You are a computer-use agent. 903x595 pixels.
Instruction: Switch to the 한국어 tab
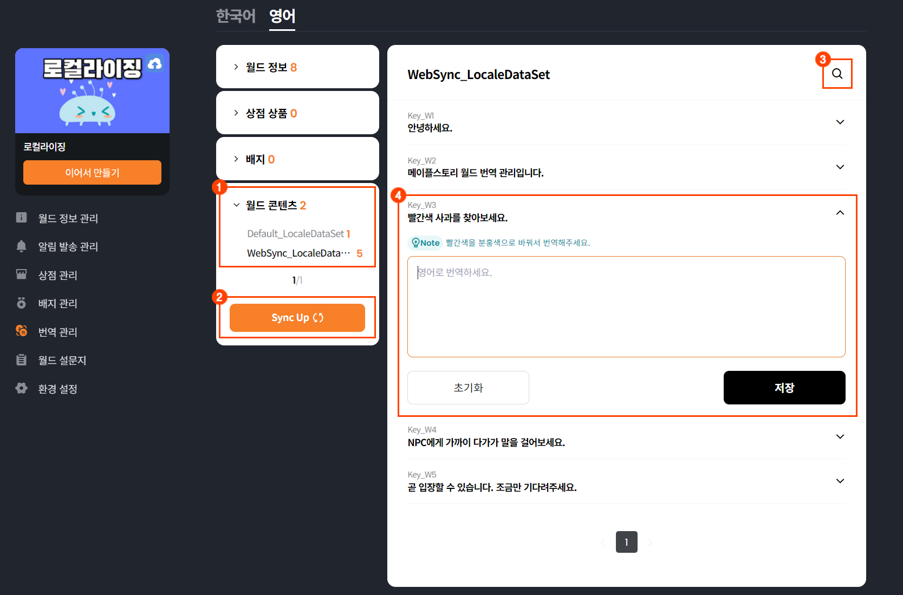(236, 16)
